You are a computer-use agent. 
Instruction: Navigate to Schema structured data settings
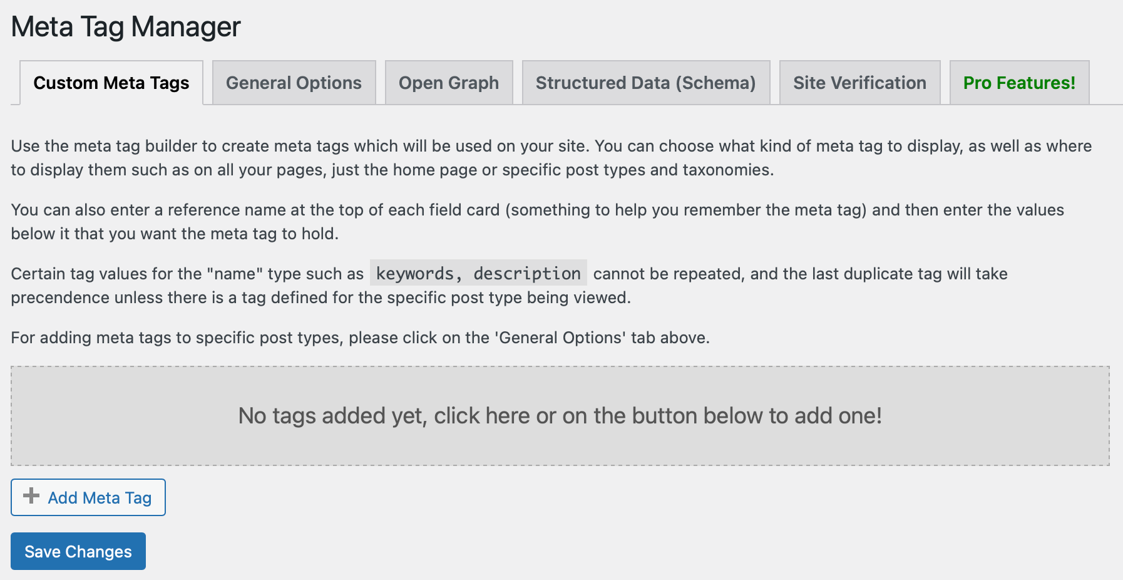click(x=645, y=82)
